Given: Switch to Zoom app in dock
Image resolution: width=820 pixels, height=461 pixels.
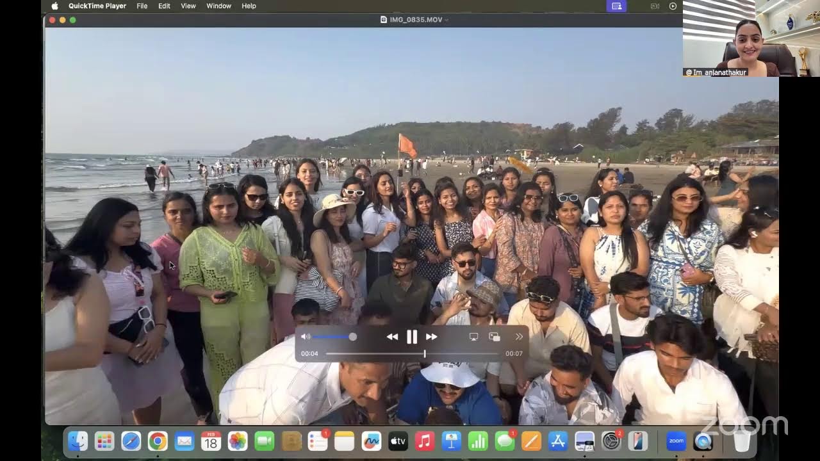Looking at the screenshot, I should [676, 441].
